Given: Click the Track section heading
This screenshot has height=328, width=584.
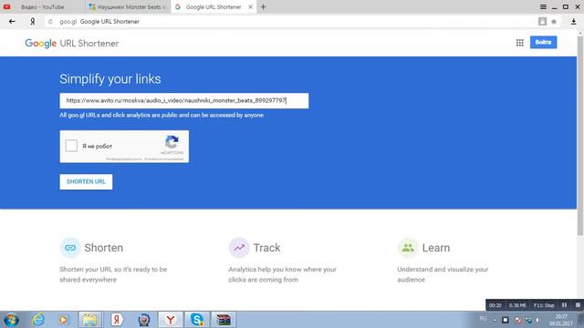Looking at the screenshot, I should [x=266, y=248].
